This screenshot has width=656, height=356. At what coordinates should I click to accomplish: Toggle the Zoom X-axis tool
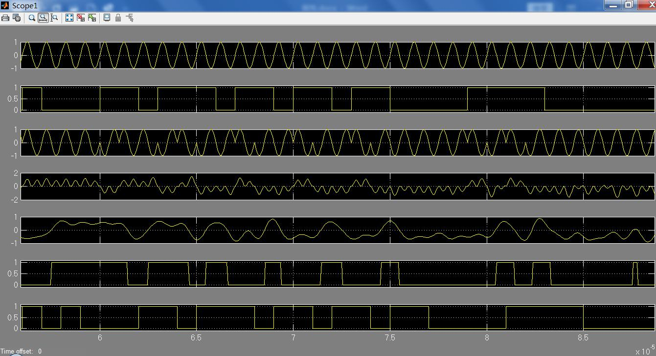(43, 18)
